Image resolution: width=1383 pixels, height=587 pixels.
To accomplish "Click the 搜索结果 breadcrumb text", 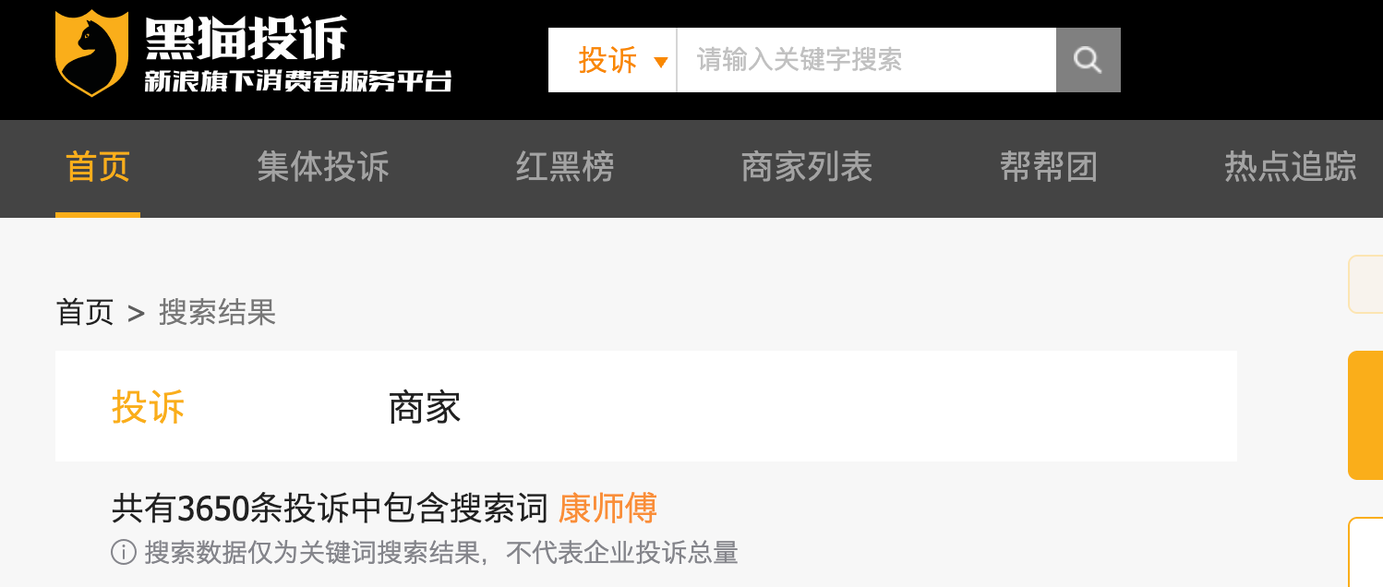I will (218, 312).
